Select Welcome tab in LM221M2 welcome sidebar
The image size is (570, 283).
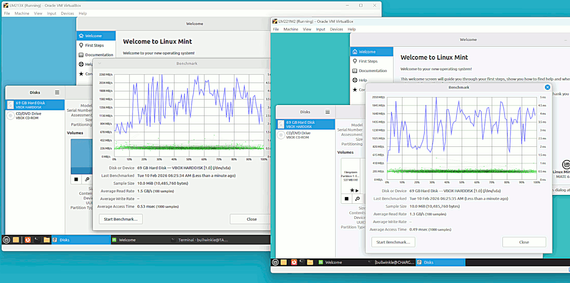371,52
